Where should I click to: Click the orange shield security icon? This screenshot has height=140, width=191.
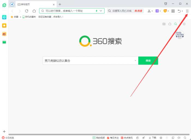pyautogui.click(x=165, y=11)
